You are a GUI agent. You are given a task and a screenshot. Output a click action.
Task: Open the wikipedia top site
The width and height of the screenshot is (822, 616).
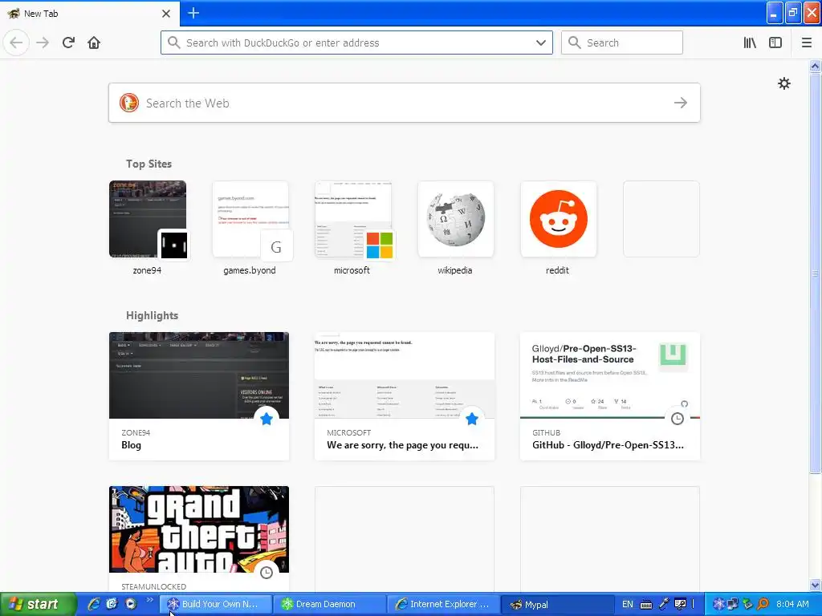pyautogui.click(x=456, y=219)
